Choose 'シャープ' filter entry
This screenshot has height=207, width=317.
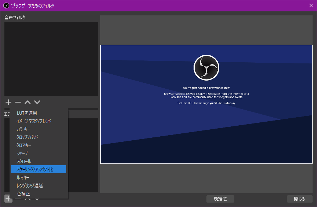39,154
